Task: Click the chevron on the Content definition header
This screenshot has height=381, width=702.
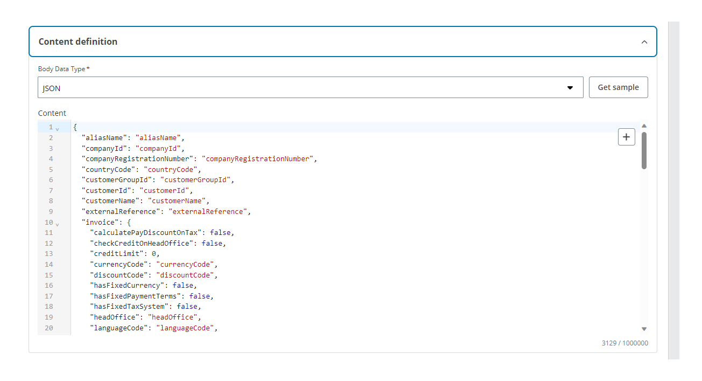Action: tap(644, 41)
